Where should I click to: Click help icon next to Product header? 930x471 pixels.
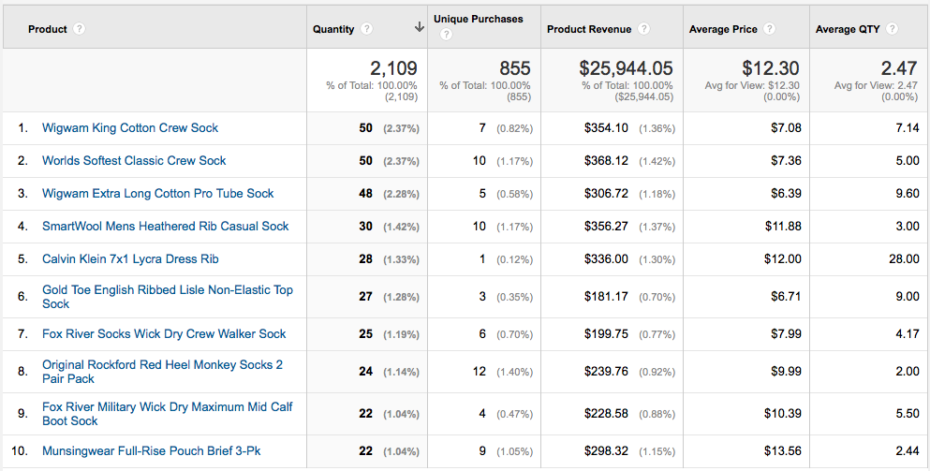(x=79, y=28)
